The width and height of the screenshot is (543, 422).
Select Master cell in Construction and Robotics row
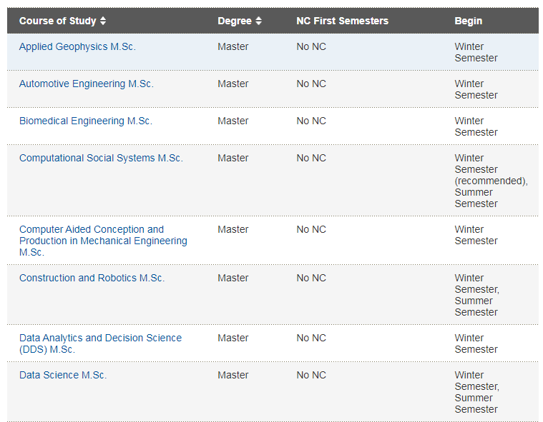click(233, 278)
